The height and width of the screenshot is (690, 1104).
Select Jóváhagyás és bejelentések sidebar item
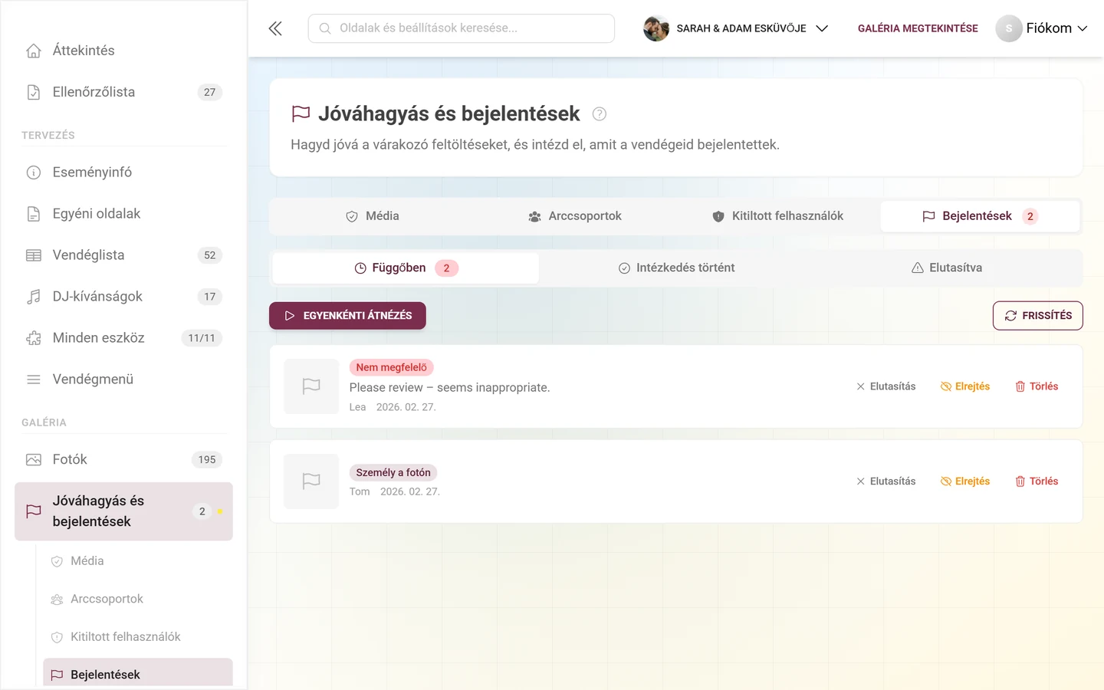(x=123, y=511)
